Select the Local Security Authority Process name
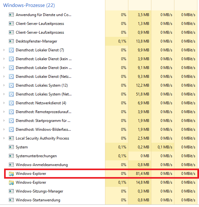The width and height of the screenshot is (199, 207). coord(42,138)
